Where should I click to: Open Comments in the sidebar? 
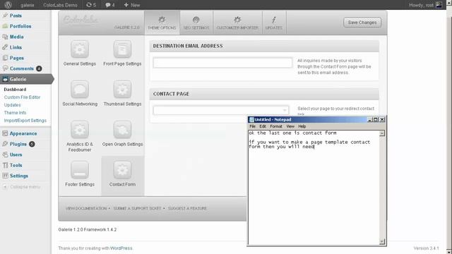pyautogui.click(x=22, y=68)
